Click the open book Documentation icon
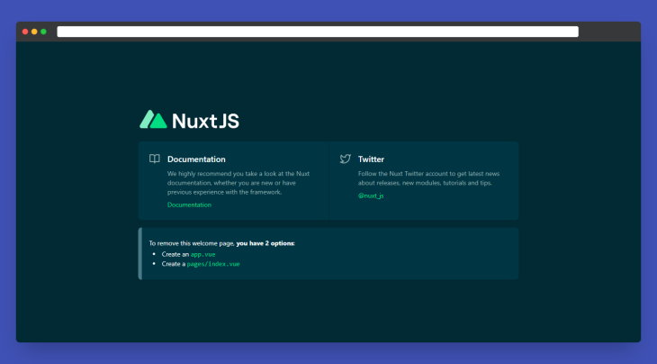 click(155, 159)
